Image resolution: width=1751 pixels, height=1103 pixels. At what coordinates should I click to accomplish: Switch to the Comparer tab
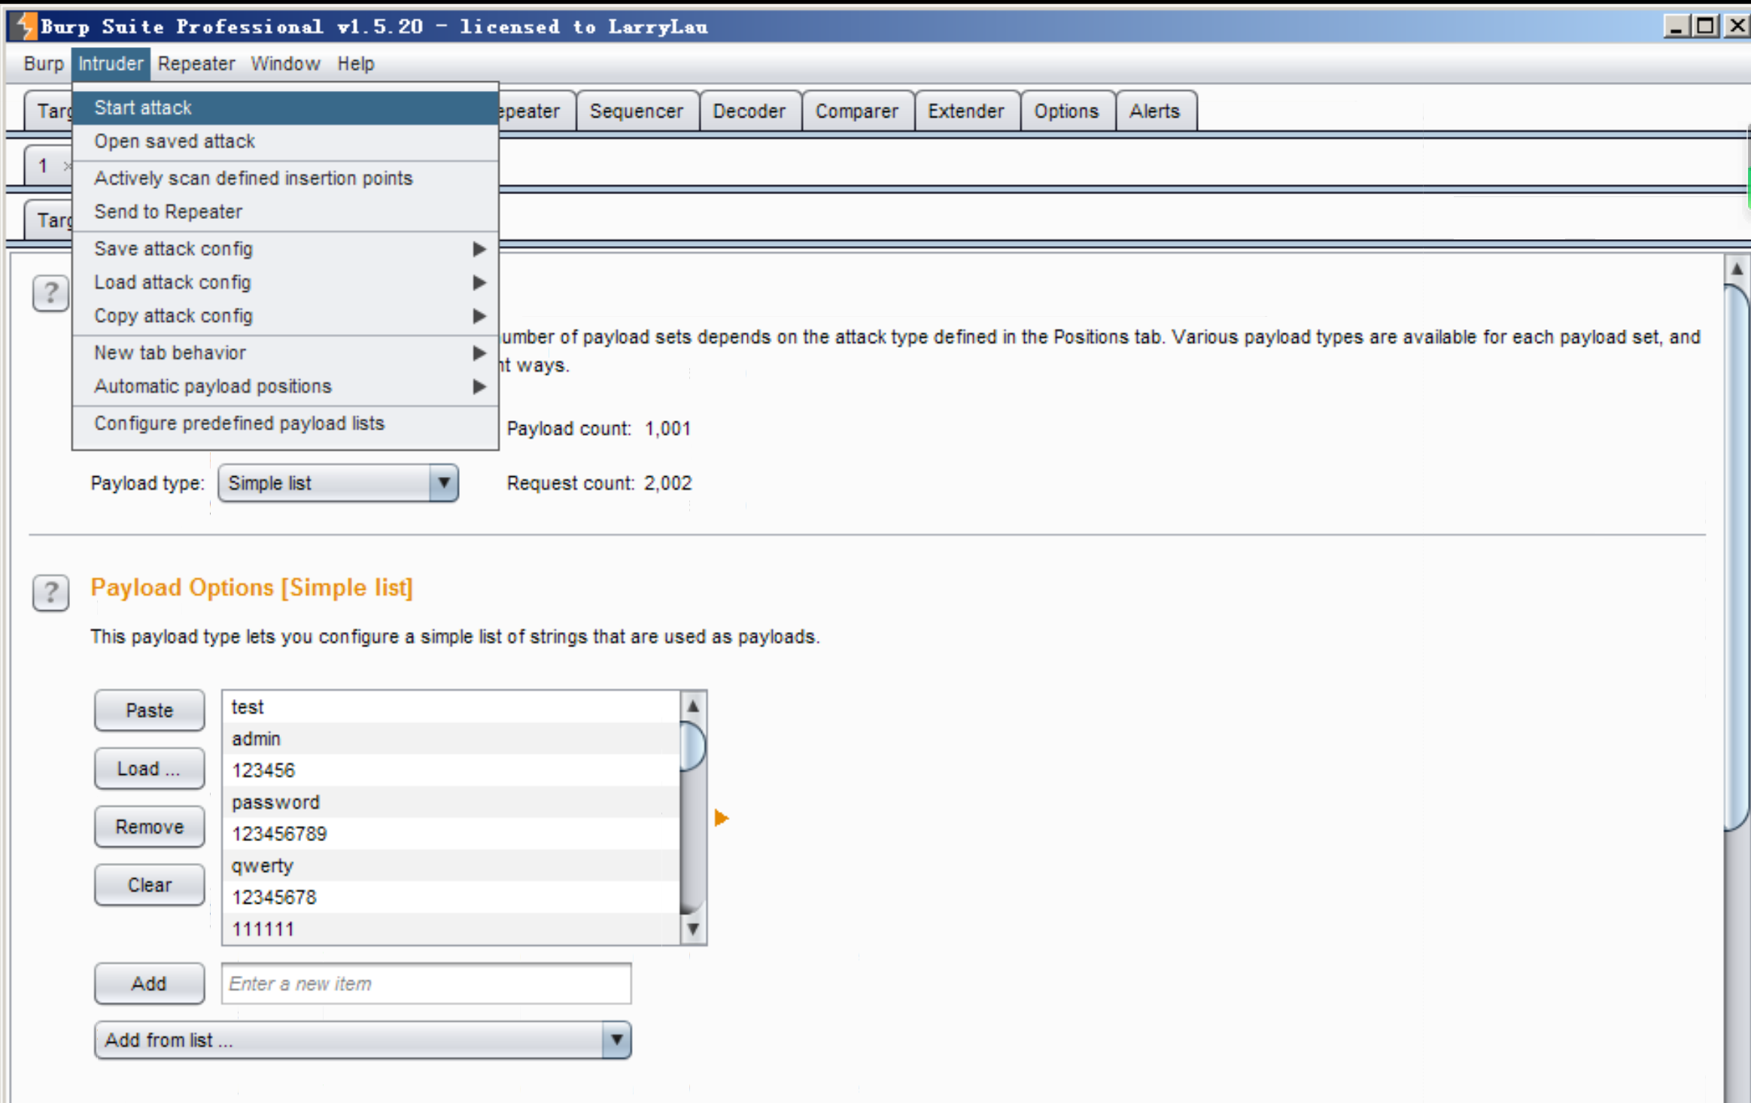pyautogui.click(x=857, y=111)
